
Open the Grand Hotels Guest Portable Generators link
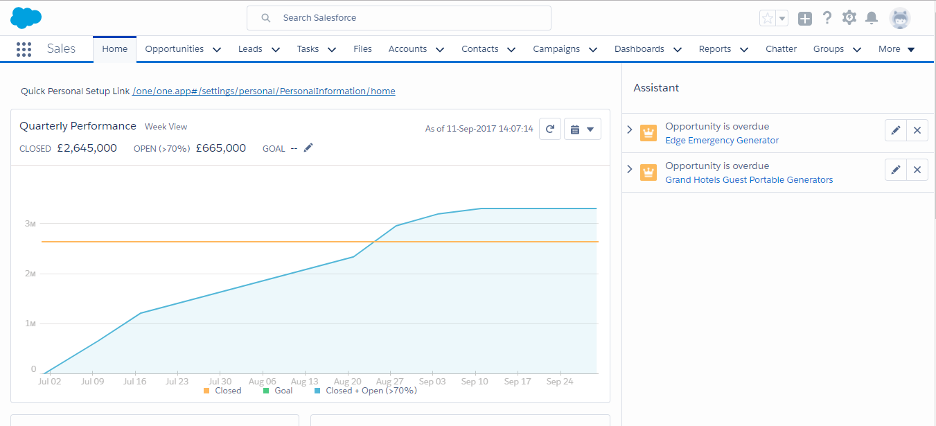(749, 180)
